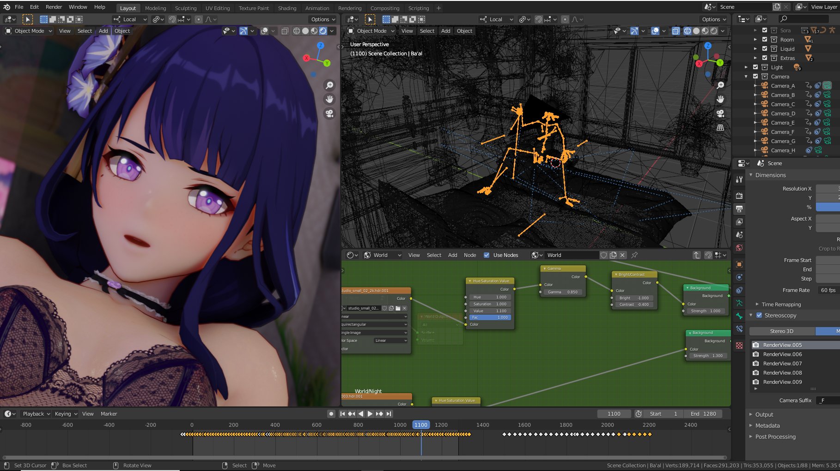The image size is (840, 471).
Task: Open the Object Constraints properties tab
Action: point(739,290)
